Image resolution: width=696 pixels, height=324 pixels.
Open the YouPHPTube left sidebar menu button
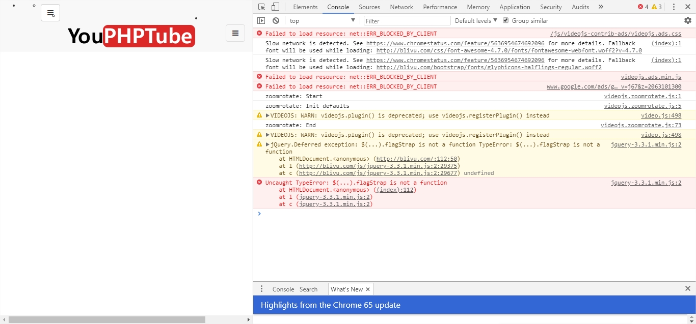tap(50, 13)
